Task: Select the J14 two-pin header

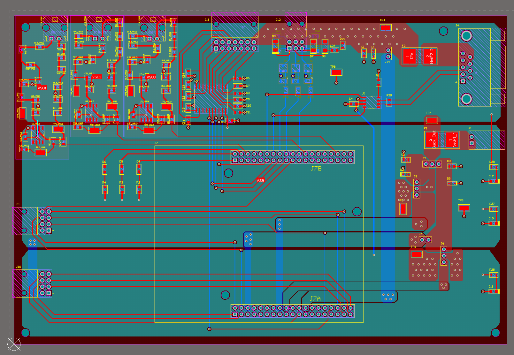Action: [388, 53]
